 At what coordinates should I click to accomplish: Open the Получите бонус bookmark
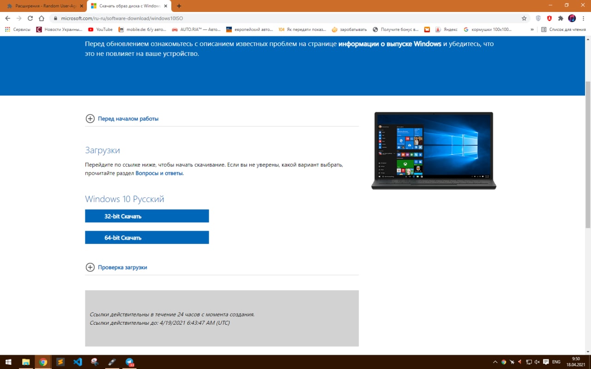(396, 30)
